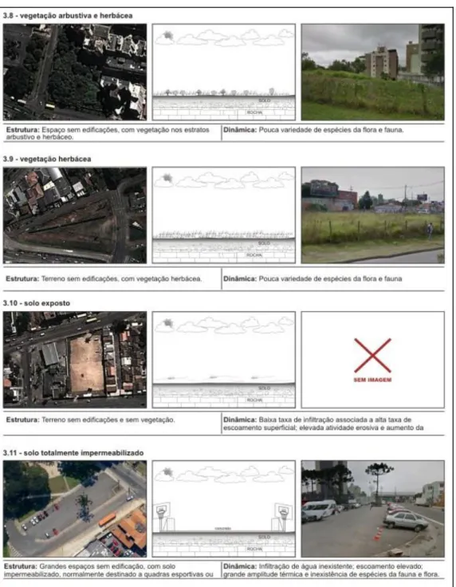The image size is (456, 587).
Task: Click the "SEM IMAGEM" red label
Action: [372, 380]
